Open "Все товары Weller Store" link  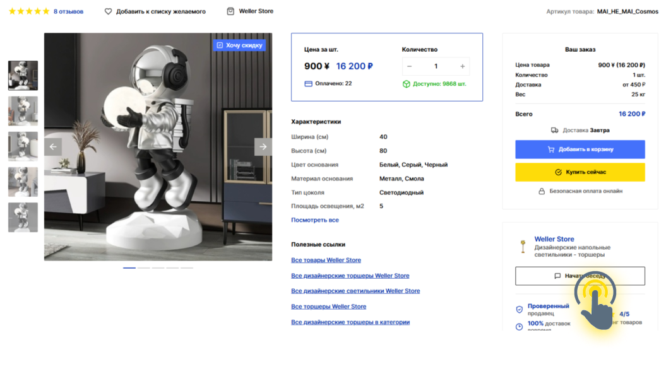click(326, 260)
